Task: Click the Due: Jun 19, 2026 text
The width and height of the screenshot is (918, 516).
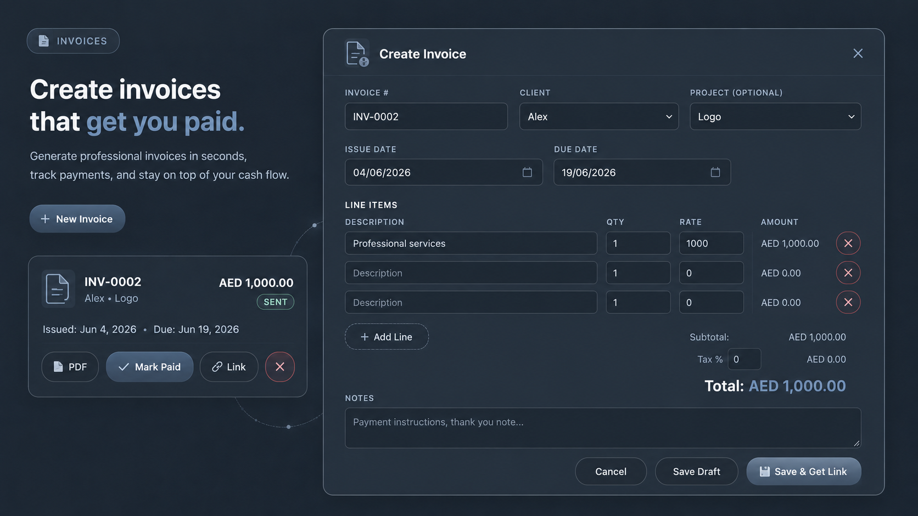Action: coord(196,330)
